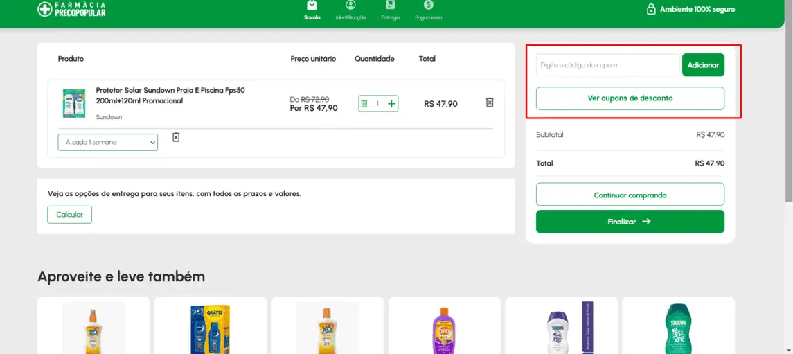Open the Sacola step icon

pyautogui.click(x=312, y=5)
